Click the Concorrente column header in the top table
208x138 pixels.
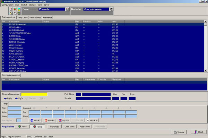pyautogui.click(x=25, y=21)
